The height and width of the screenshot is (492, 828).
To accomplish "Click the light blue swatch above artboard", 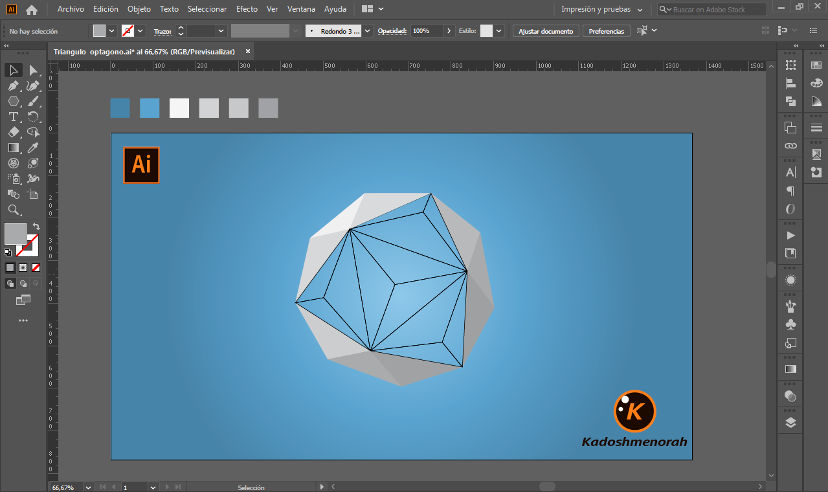I will tap(150, 108).
